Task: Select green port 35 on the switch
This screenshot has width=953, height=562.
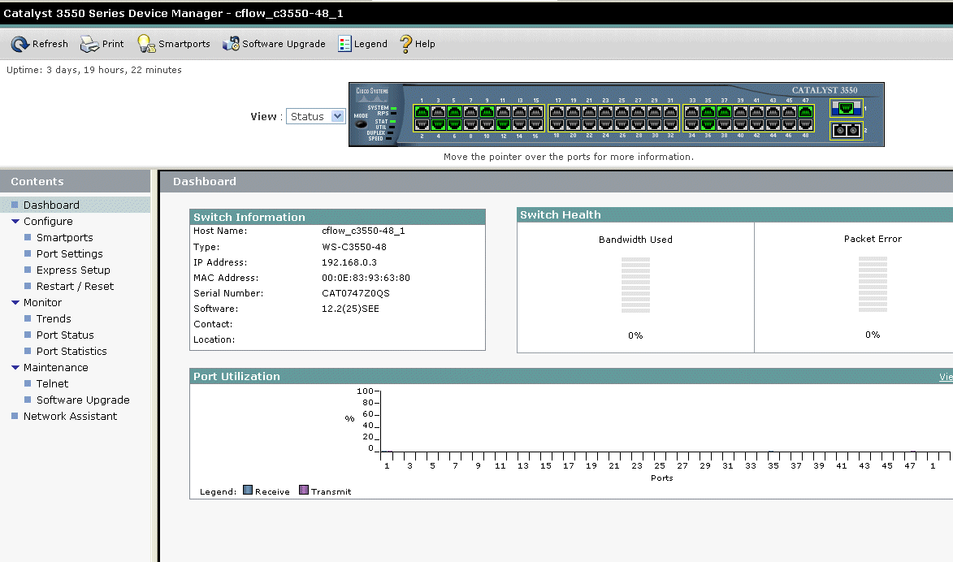Action: (x=708, y=112)
